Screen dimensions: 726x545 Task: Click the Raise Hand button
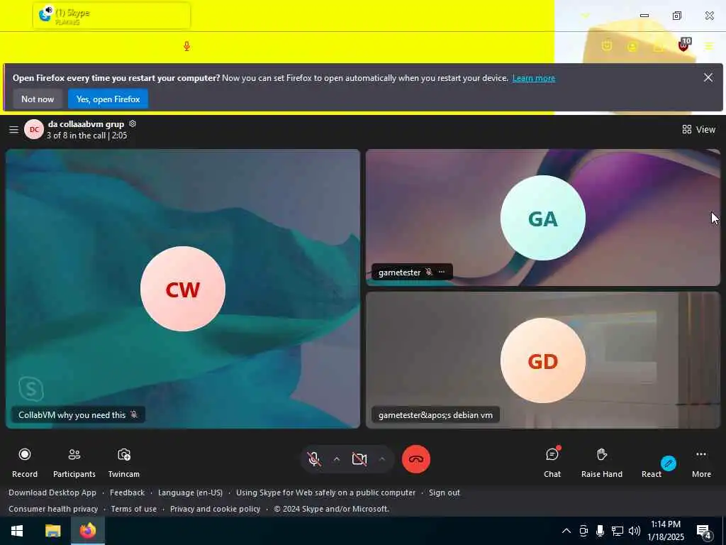pos(601,462)
